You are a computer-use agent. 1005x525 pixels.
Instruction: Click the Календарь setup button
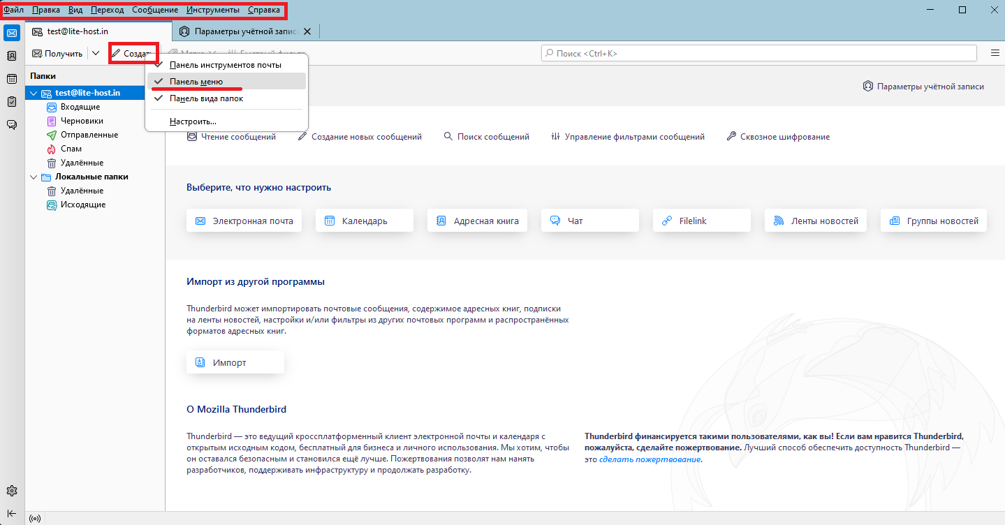(x=365, y=221)
